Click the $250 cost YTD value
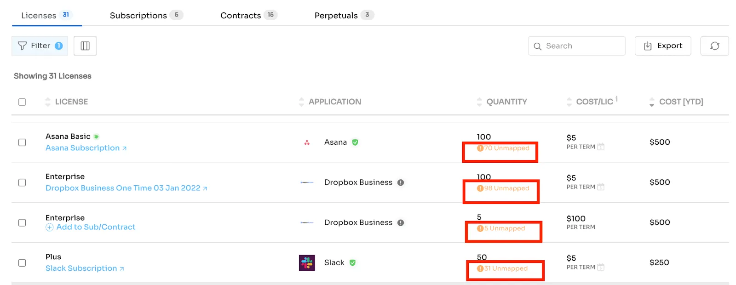736x285 pixels. pyautogui.click(x=659, y=262)
